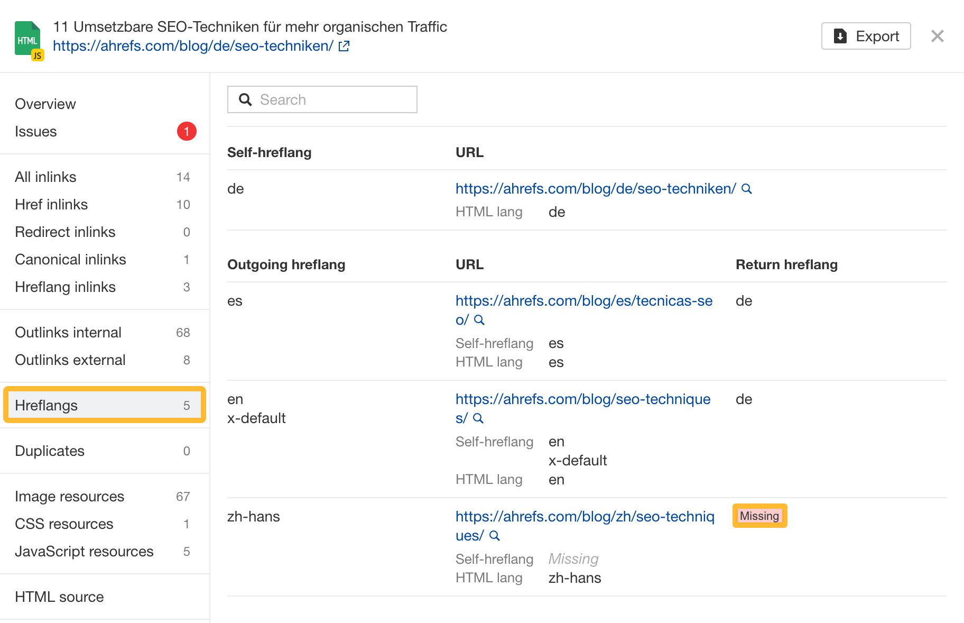Click the magnifier next to the seo-techniques URL
Viewport: 964px width, 623px height.
pyautogui.click(x=478, y=418)
